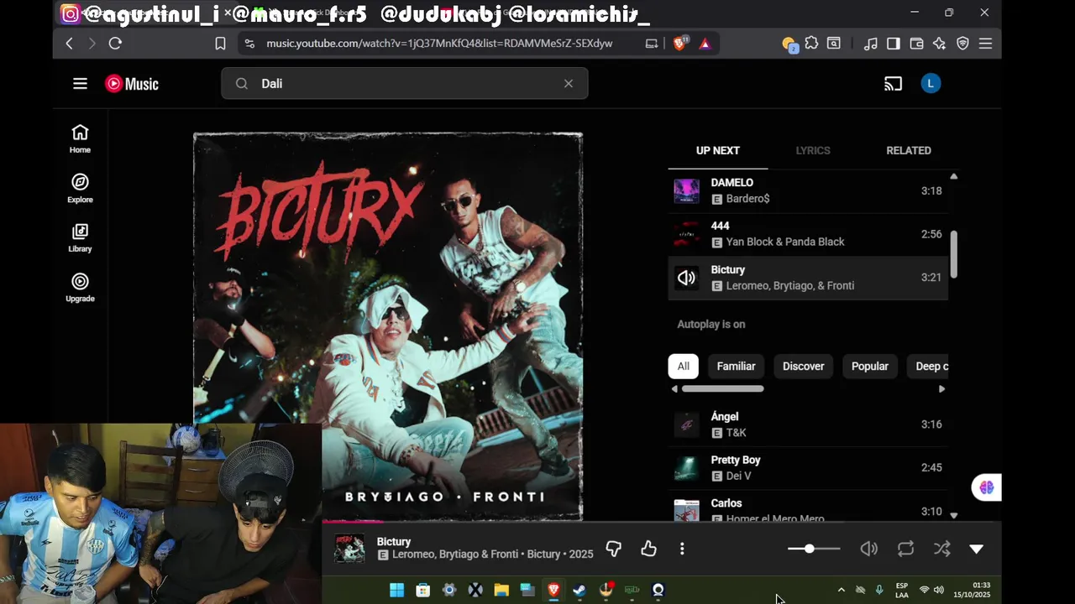Open the YouTube Music hamburger guide menu
The height and width of the screenshot is (604, 1075).
pos(80,84)
